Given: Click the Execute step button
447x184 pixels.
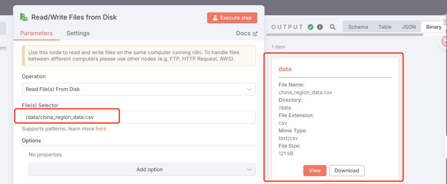Looking at the screenshot, I should [x=232, y=18].
